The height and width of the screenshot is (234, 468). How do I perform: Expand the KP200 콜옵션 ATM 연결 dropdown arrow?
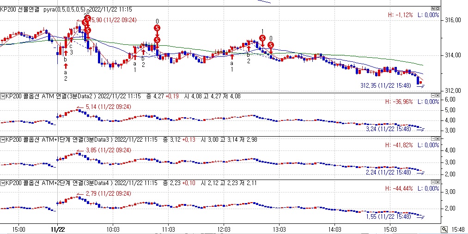(3, 96)
